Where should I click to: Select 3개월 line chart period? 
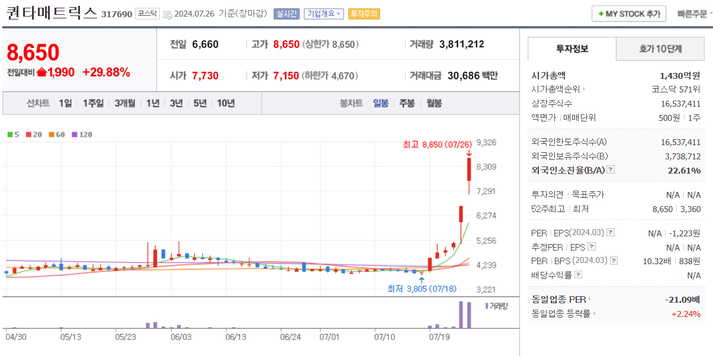(125, 103)
